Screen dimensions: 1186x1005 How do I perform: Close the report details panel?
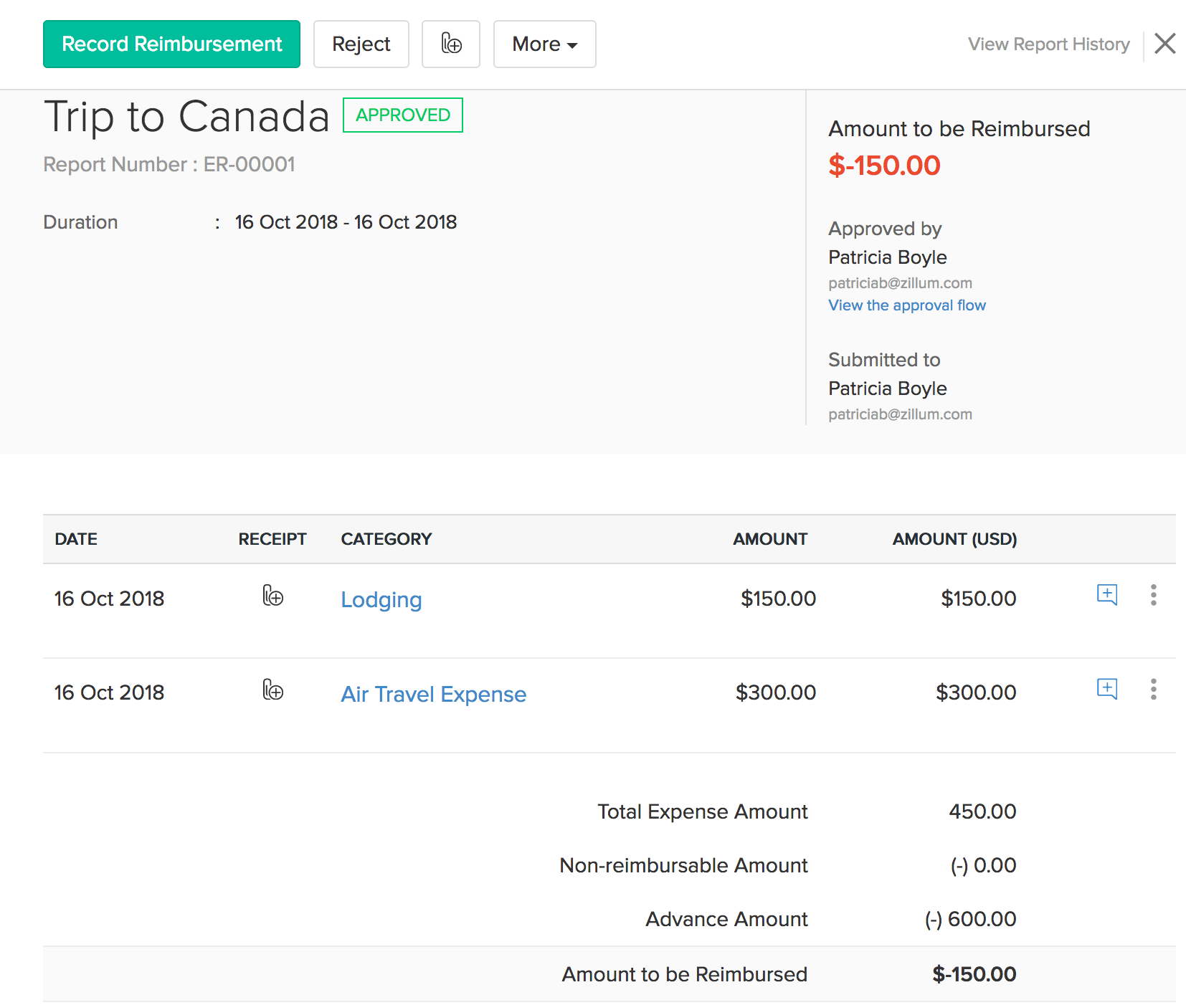(x=1164, y=44)
